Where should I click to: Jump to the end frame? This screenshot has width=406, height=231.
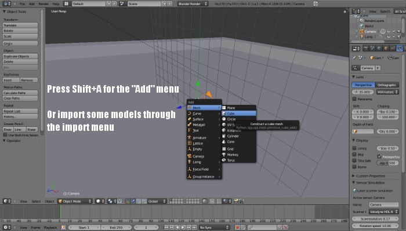(194, 228)
